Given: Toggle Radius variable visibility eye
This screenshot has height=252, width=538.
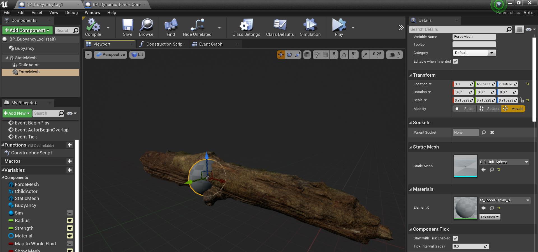Looking at the screenshot, I should point(70,221).
